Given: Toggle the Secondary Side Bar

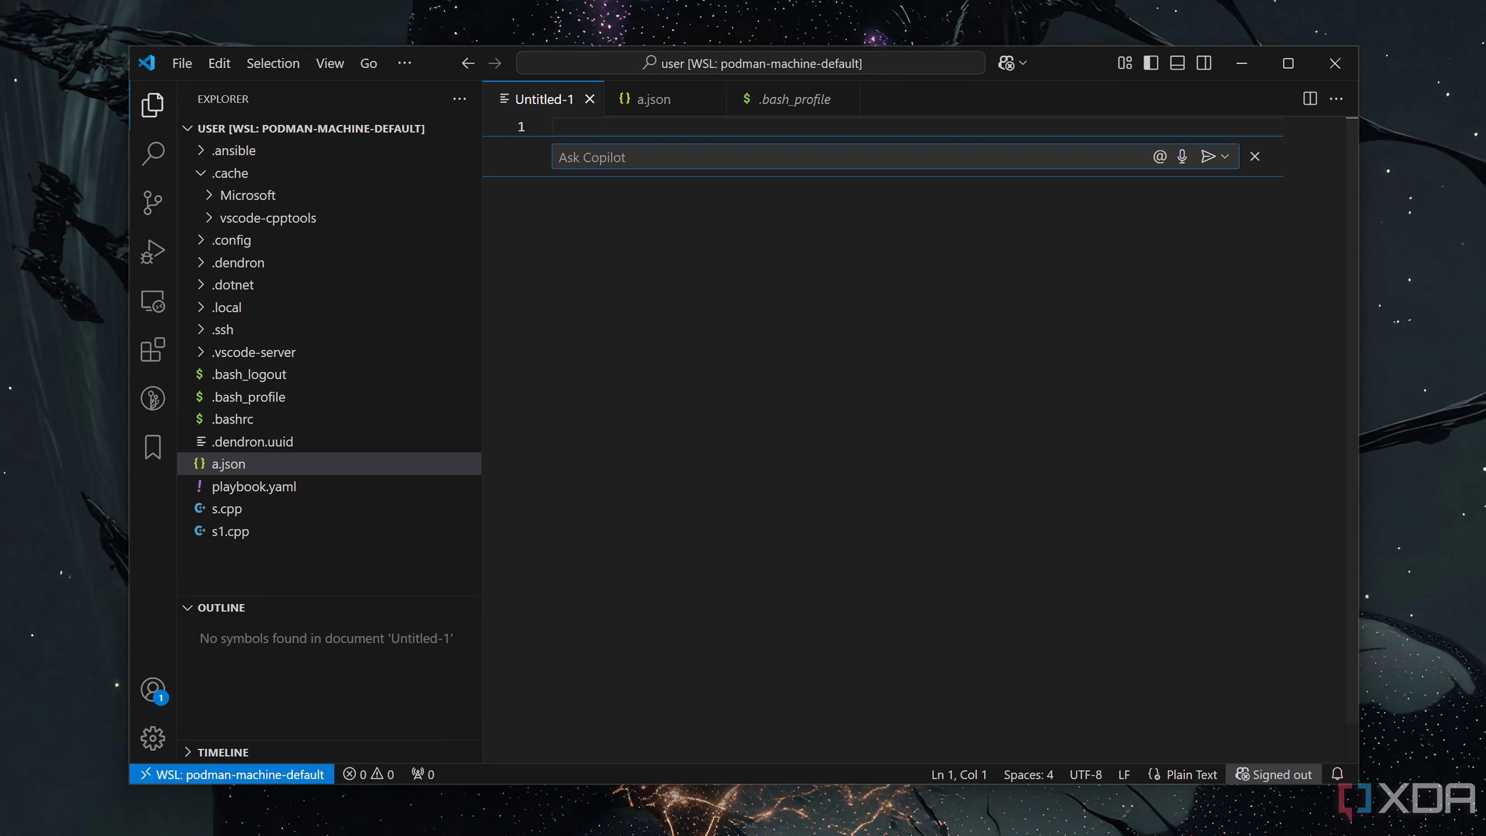Looking at the screenshot, I should [1204, 63].
